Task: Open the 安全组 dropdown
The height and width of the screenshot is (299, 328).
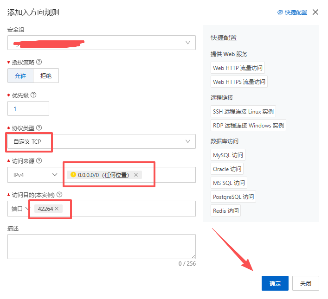Action: pos(101,43)
